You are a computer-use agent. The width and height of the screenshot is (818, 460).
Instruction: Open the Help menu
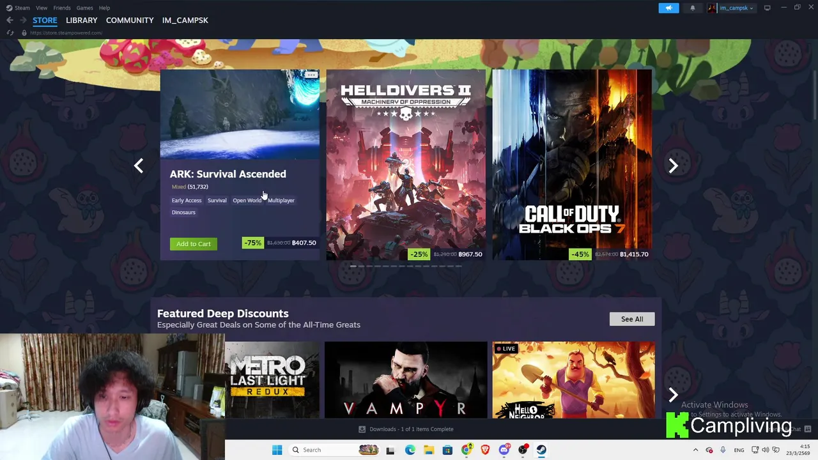click(104, 8)
